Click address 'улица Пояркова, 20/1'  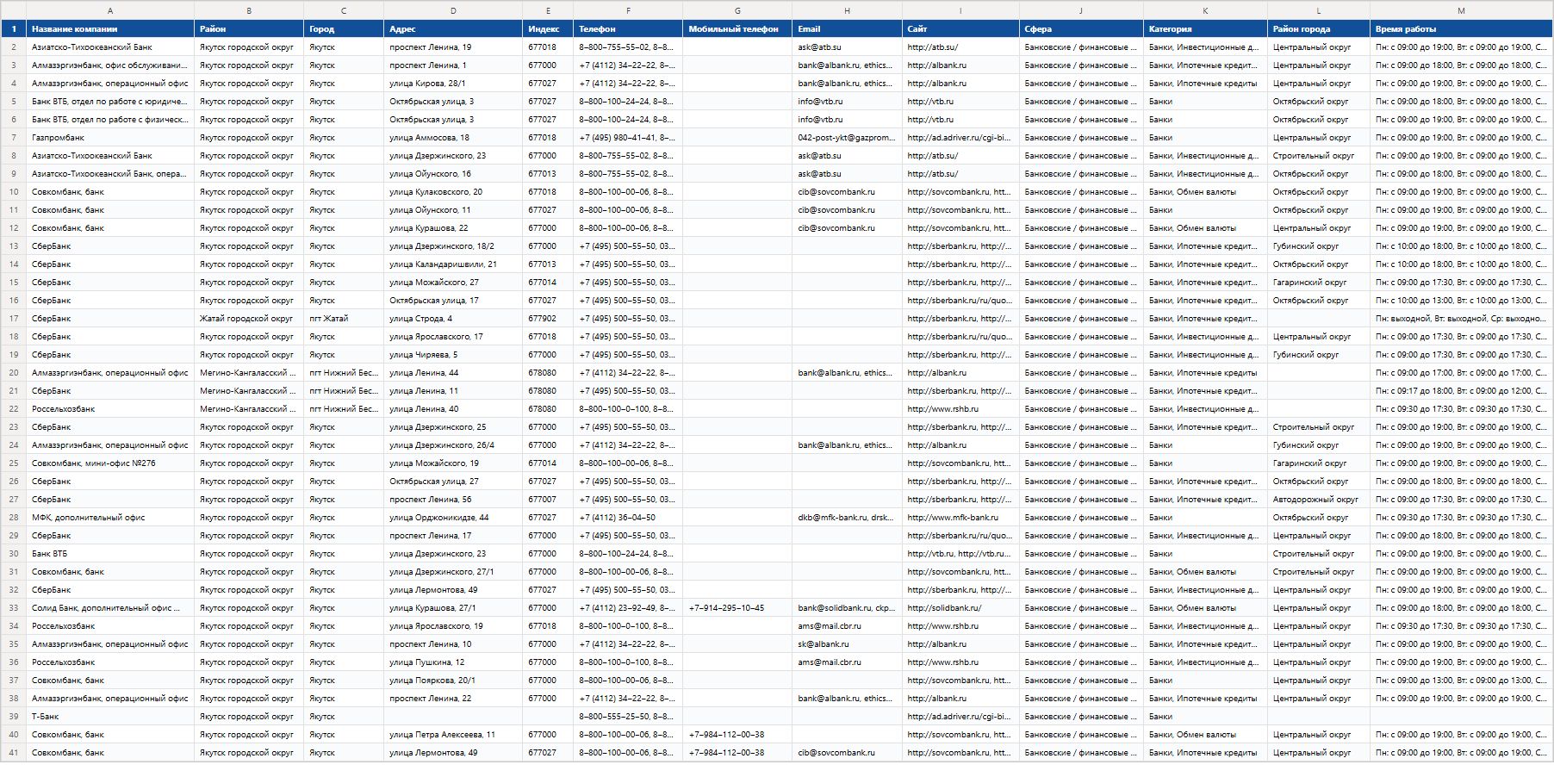click(x=453, y=681)
